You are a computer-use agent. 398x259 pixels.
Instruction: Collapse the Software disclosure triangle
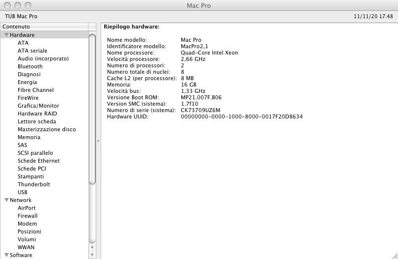(7, 255)
